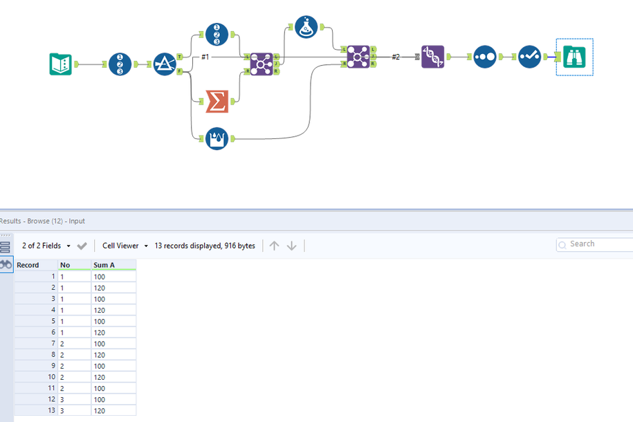Image resolution: width=633 pixels, height=422 pixels.
Task: Click the Filter tool's F output anchor
Action: 180,71
